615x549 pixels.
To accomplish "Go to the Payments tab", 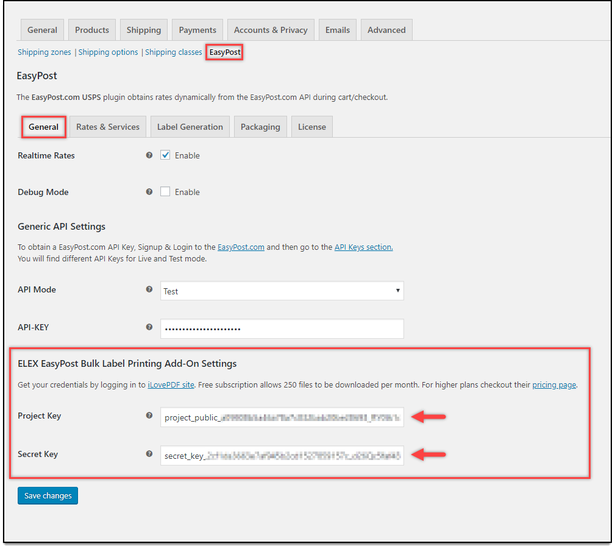I will click(x=197, y=30).
